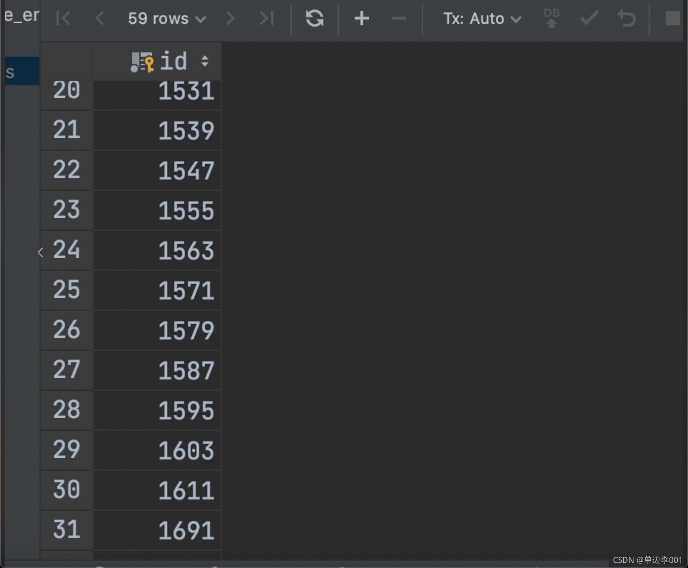Select the cell with id 1603
The width and height of the screenshot is (688, 568).
(x=157, y=450)
